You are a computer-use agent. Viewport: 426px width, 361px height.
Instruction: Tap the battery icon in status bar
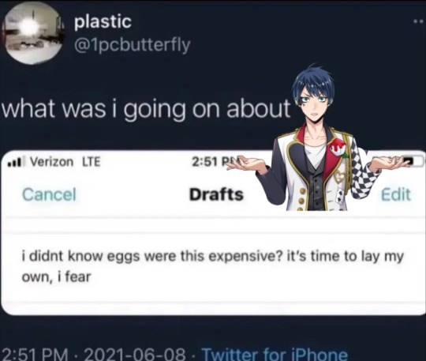pos(413,161)
